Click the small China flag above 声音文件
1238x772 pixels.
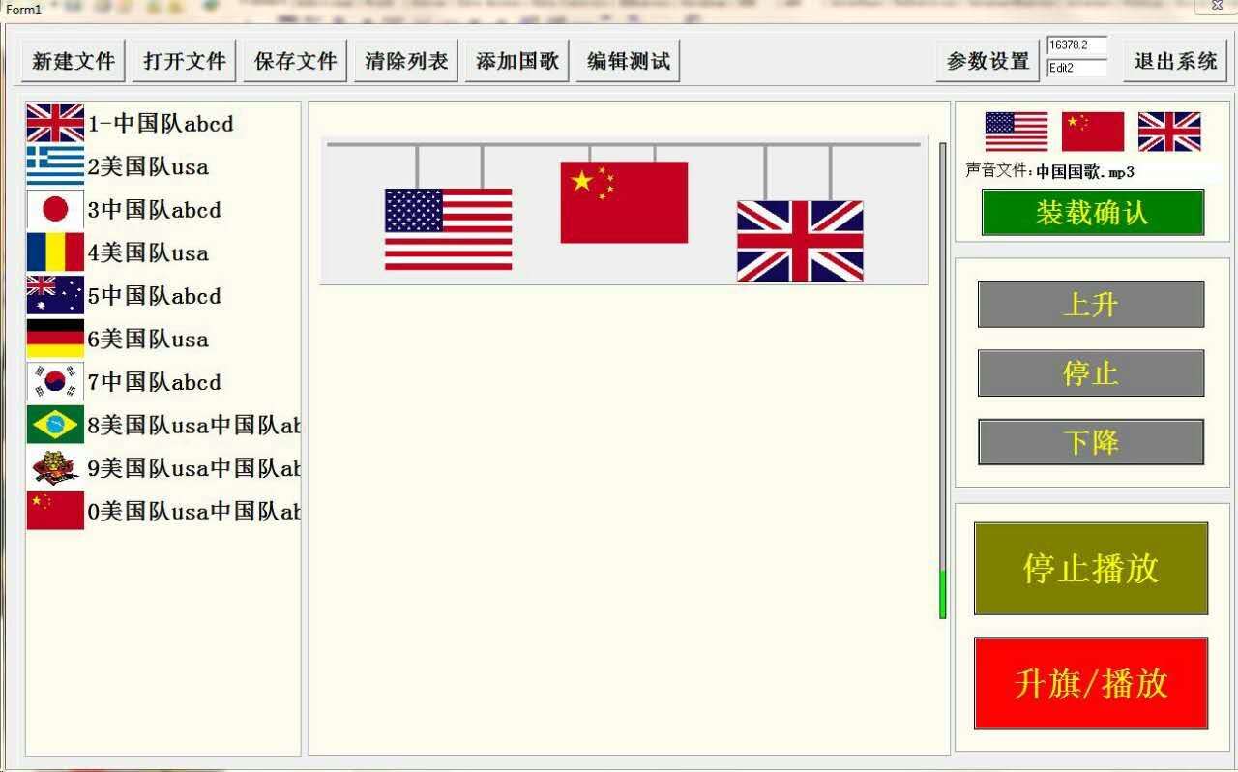1093,132
